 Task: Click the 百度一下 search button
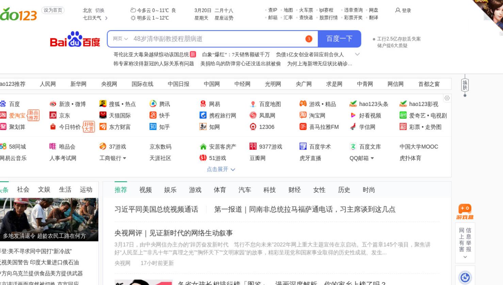(339, 39)
